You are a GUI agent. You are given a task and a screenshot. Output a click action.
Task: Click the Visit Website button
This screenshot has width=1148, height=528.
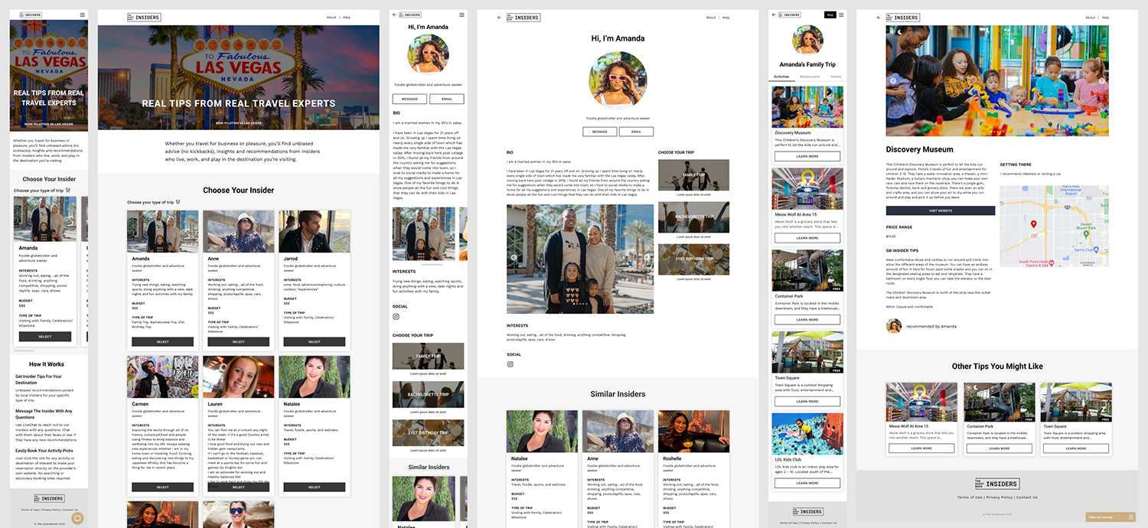tap(940, 210)
